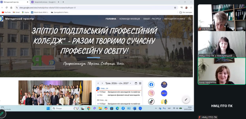Click the group photo on the page
The height and width of the screenshot is (119, 246).
[55, 93]
